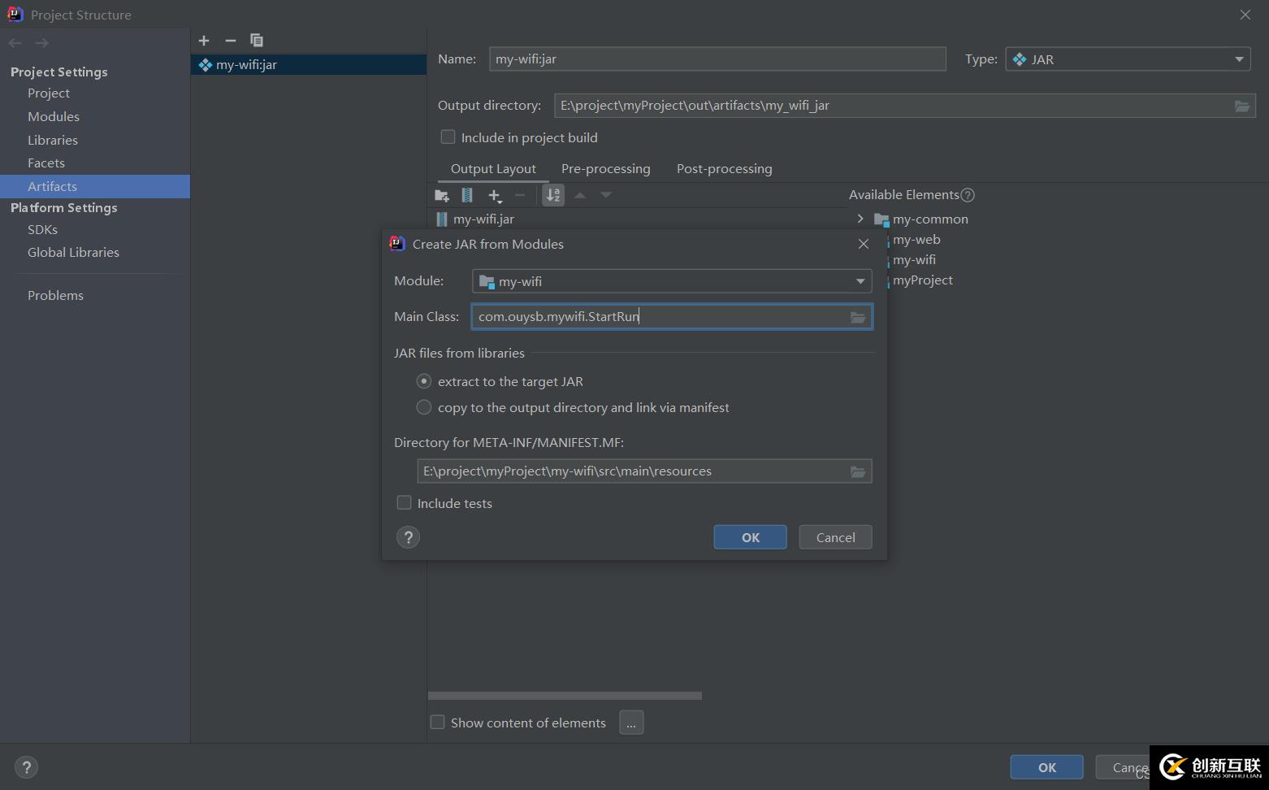Enable the Include tests checkbox
The width and height of the screenshot is (1269, 790).
point(404,503)
